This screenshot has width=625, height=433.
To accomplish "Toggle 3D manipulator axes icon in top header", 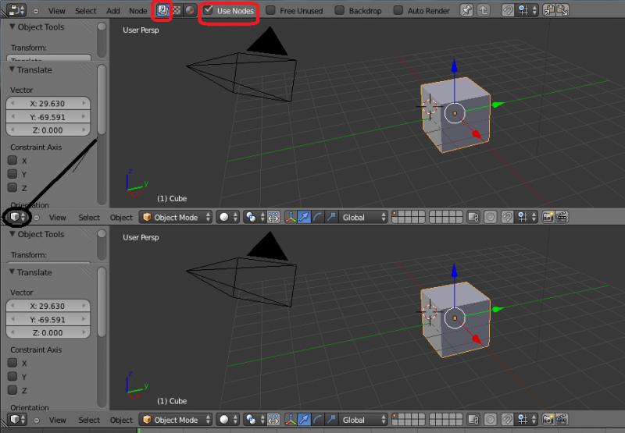I will click(x=291, y=218).
